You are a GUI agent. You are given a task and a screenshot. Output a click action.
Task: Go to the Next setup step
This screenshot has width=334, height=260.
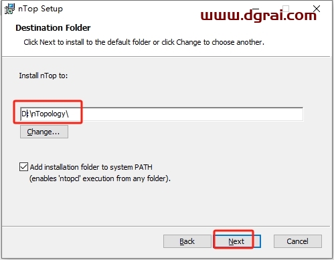236,241
